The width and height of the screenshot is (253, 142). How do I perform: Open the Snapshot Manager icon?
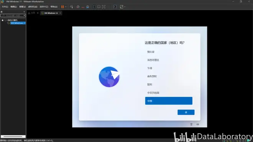(x=88, y=7)
